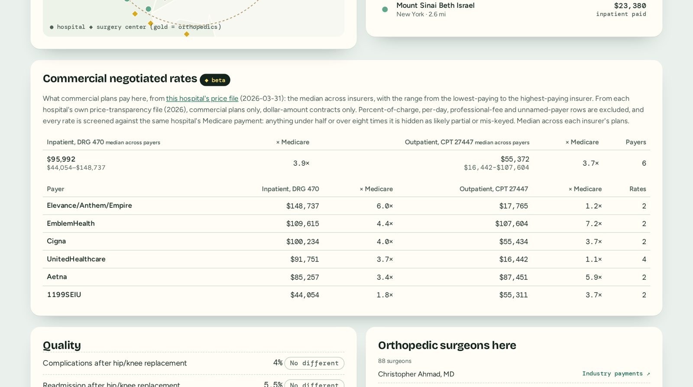693x387 pixels.
Task: Click Complications after hip/knee replacement row
Action: (x=194, y=363)
